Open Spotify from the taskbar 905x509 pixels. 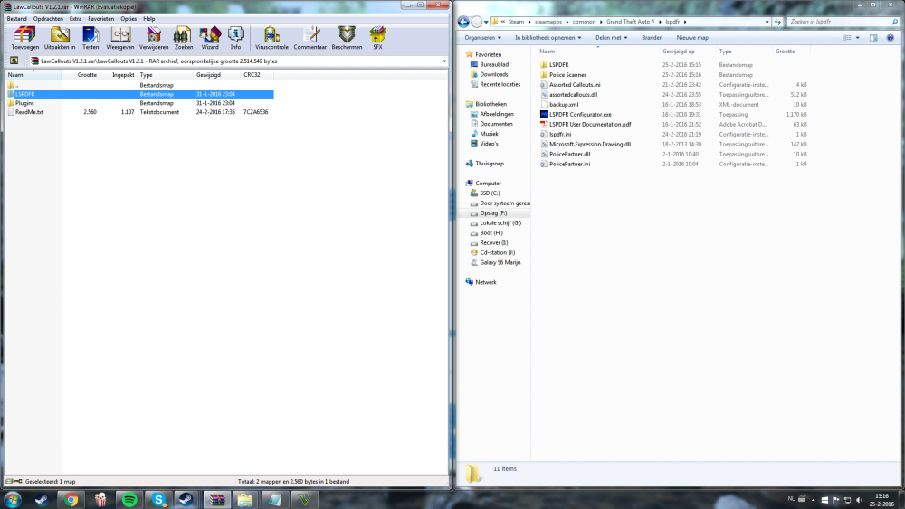coord(129,500)
